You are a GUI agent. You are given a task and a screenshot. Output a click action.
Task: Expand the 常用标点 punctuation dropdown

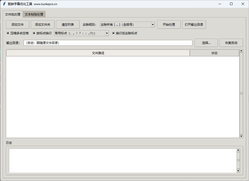107,33
